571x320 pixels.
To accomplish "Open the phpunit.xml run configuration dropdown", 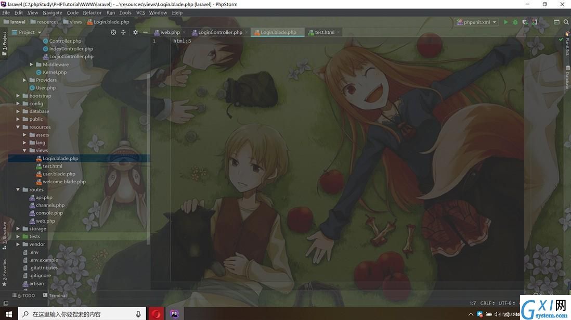I will pyautogui.click(x=477, y=22).
